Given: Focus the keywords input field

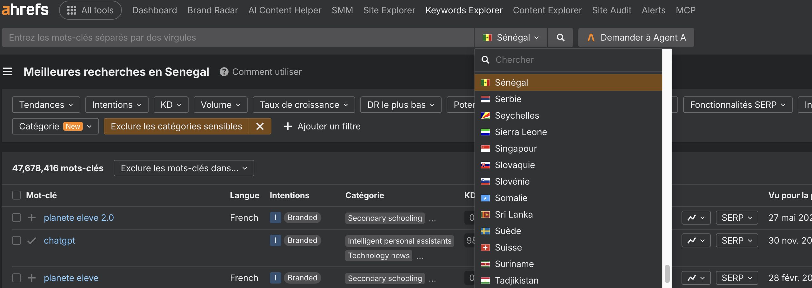Looking at the screenshot, I should pos(238,37).
